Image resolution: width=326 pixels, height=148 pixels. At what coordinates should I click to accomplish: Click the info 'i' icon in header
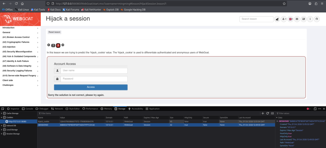pyautogui.click(x=310, y=19)
